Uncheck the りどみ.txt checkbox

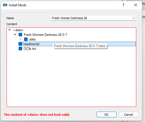coord(20,49)
